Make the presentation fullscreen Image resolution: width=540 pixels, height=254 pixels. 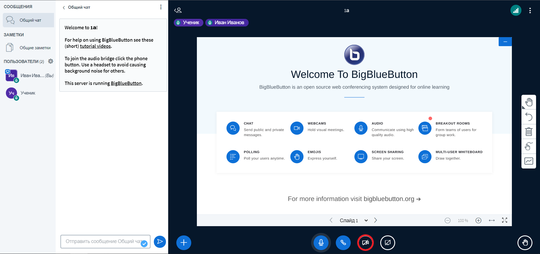click(505, 220)
